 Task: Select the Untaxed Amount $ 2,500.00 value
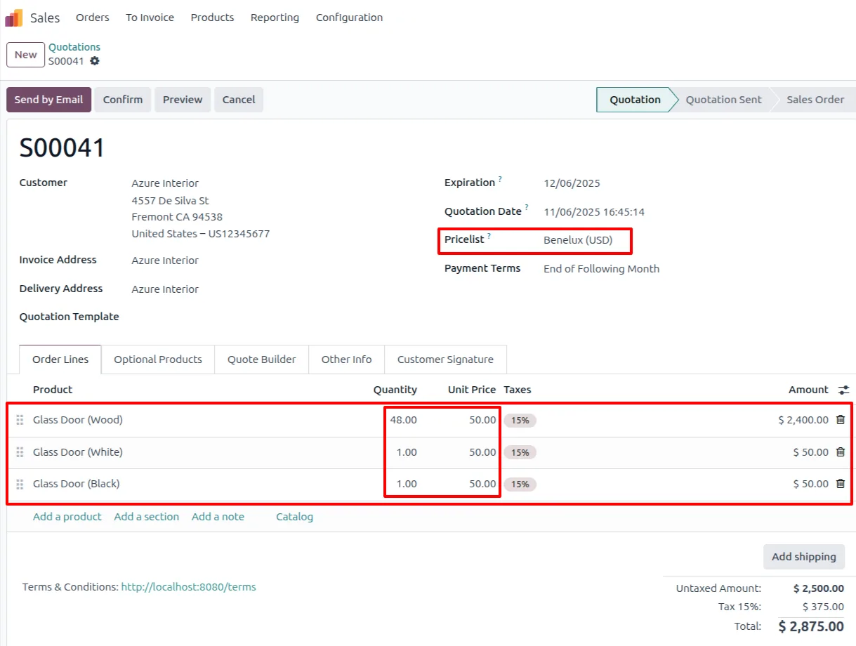click(819, 588)
